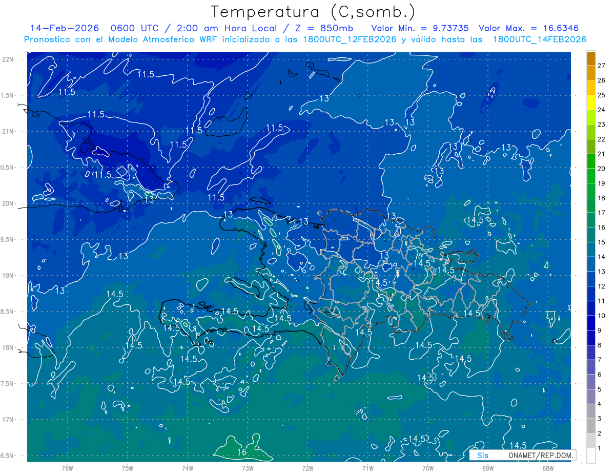The height and width of the screenshot is (475, 615).
Task: Select the "17N" latitude axis label
Action: [8, 420]
